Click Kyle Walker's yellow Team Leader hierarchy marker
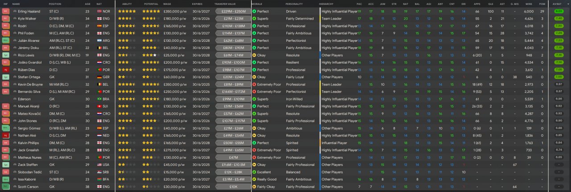This screenshot has height=192, width=571. [320, 19]
